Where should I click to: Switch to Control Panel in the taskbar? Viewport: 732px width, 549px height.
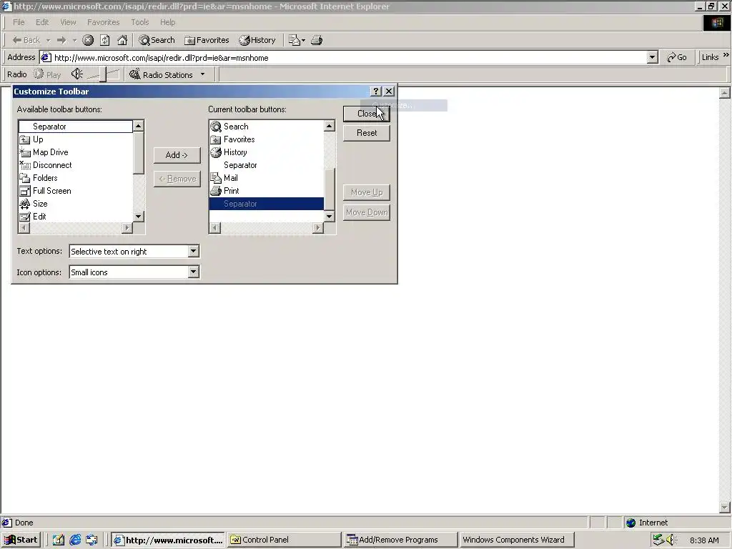click(284, 540)
